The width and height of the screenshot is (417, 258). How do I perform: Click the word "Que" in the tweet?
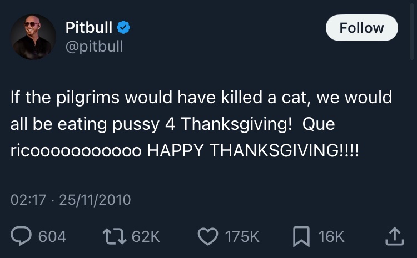(319, 125)
